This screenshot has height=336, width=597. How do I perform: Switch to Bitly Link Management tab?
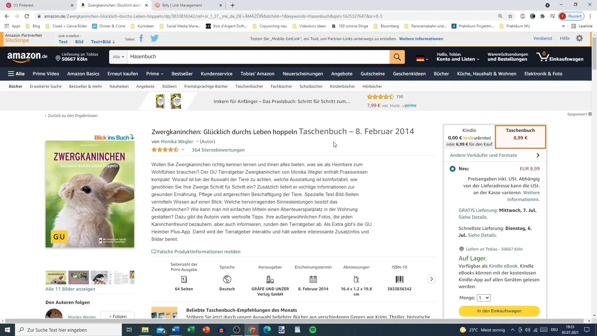click(188, 5)
